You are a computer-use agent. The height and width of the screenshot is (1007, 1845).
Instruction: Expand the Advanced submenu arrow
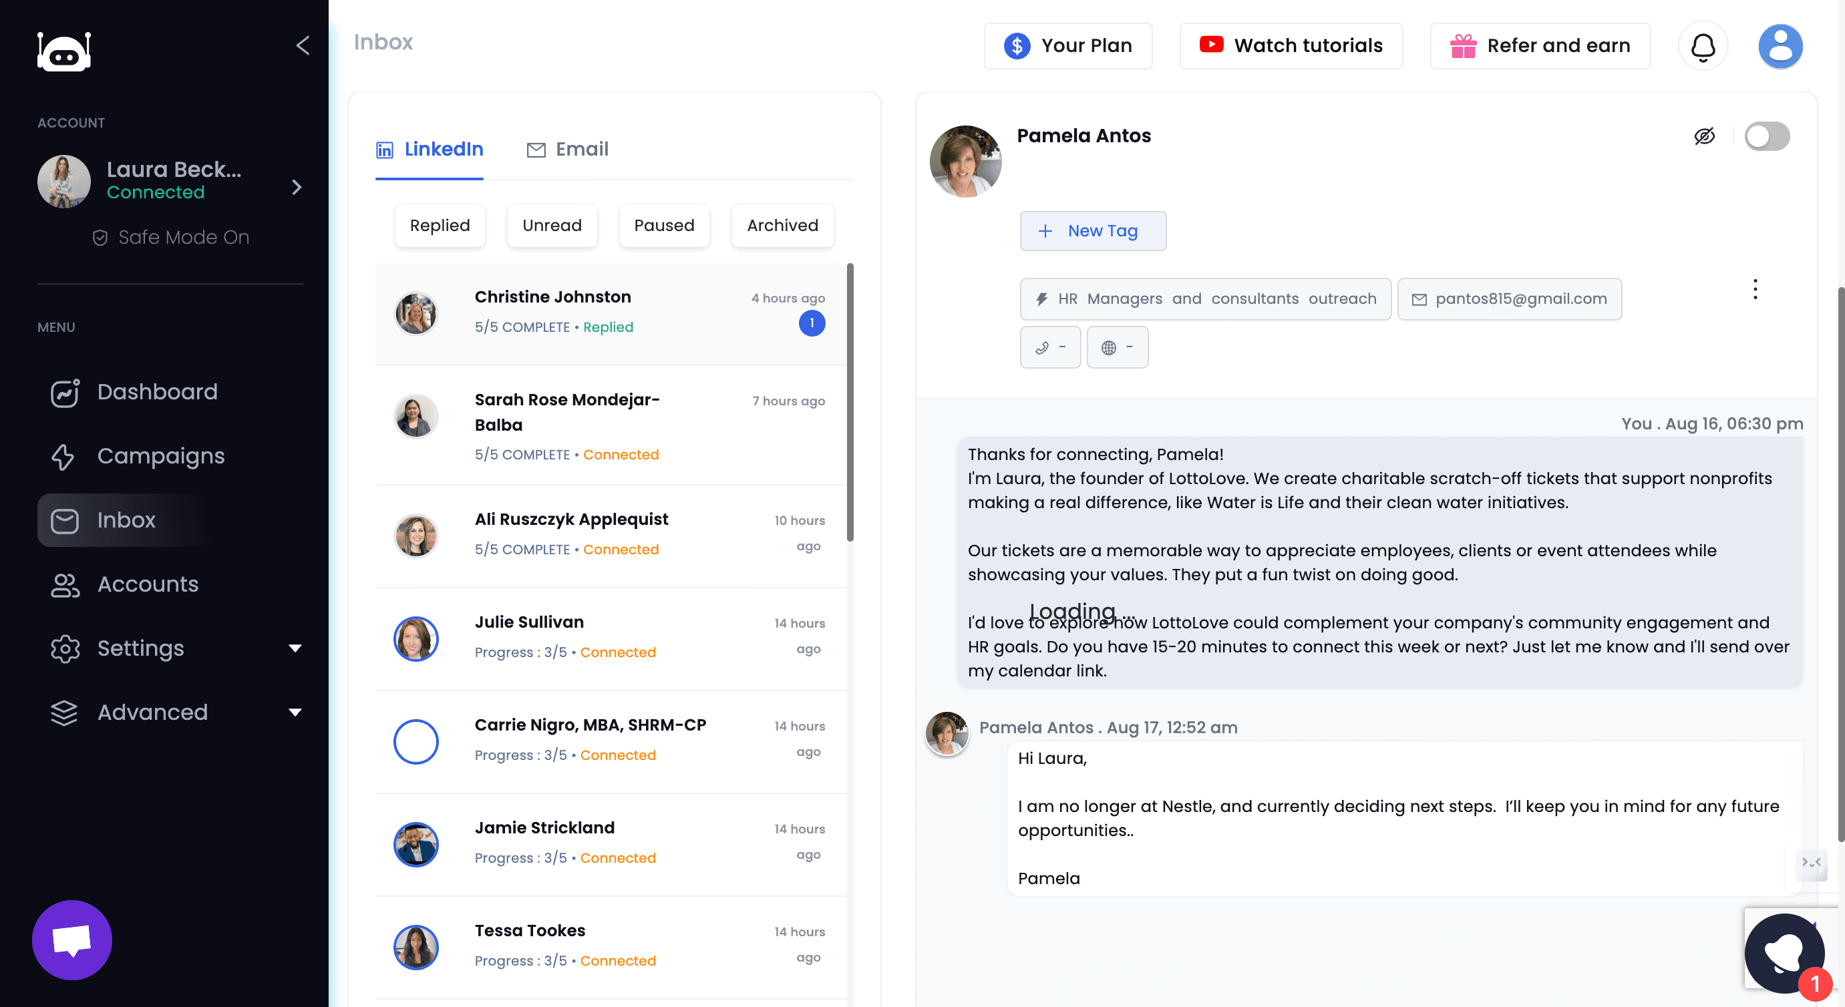[x=295, y=712]
